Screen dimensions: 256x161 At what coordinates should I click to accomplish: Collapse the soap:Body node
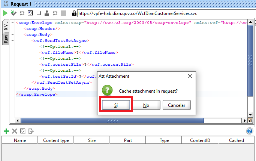[12, 35]
